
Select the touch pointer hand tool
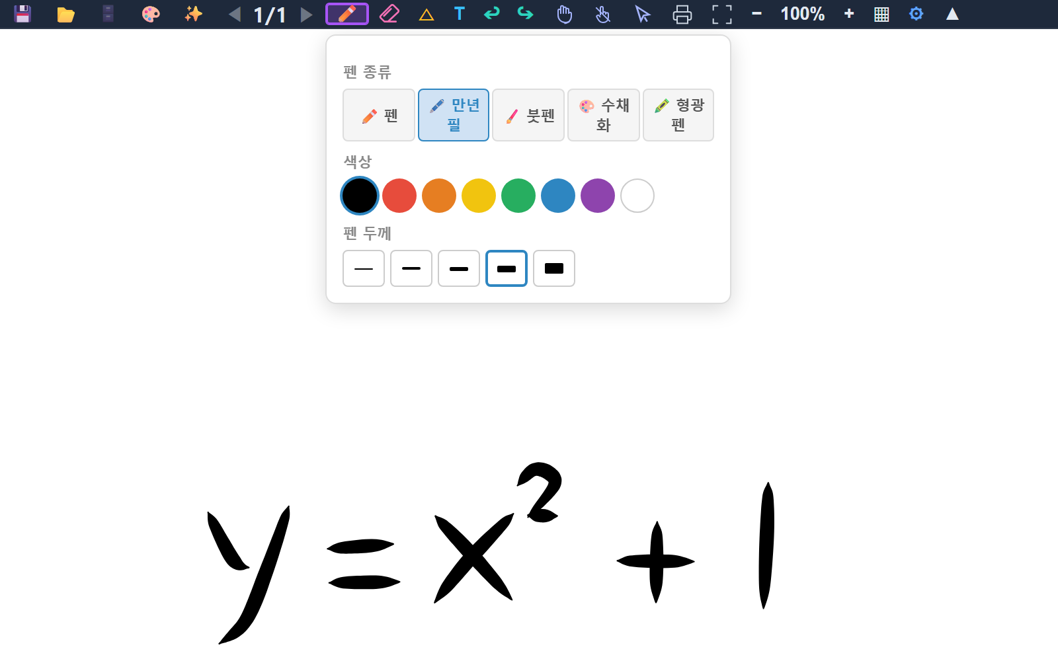pos(602,14)
